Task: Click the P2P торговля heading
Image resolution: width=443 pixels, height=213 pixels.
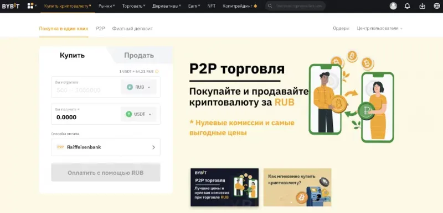Action: coord(237,69)
